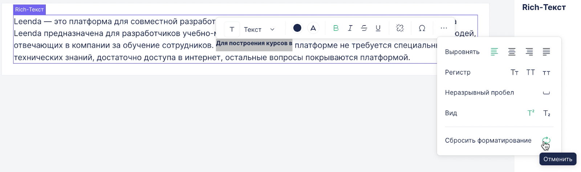Set the register to all uppercase 'TT'

point(531,72)
